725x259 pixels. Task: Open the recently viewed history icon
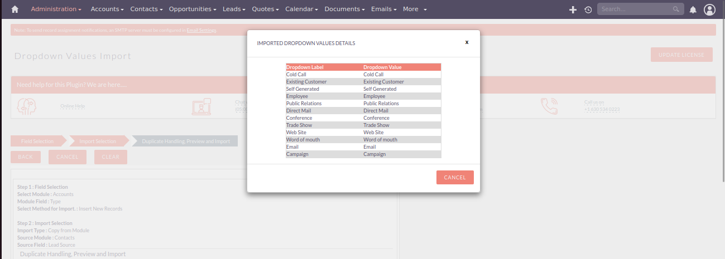pos(588,9)
